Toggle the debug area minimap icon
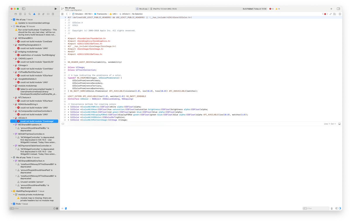The image size is (351, 222). click(340, 124)
